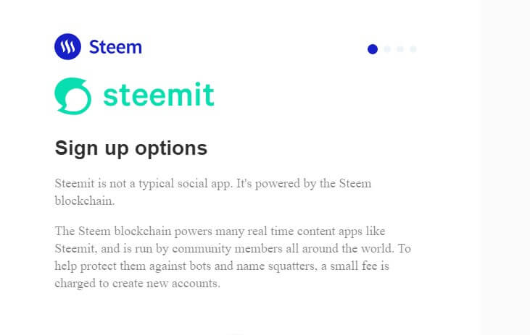The image size is (530, 335).
Task: Click the blue Steem wordmark text
Action: tap(115, 47)
